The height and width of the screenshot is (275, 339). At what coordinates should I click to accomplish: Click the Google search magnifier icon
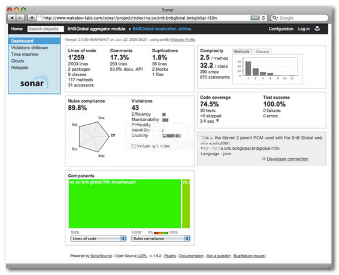(x=275, y=18)
